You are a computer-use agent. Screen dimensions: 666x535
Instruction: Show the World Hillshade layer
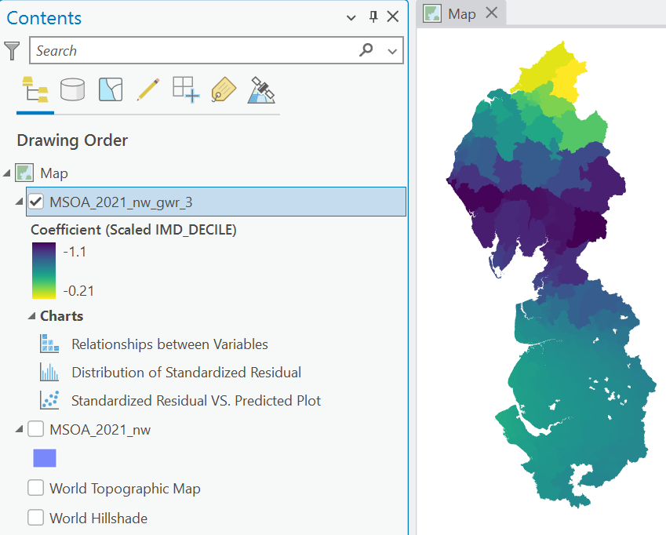(35, 518)
